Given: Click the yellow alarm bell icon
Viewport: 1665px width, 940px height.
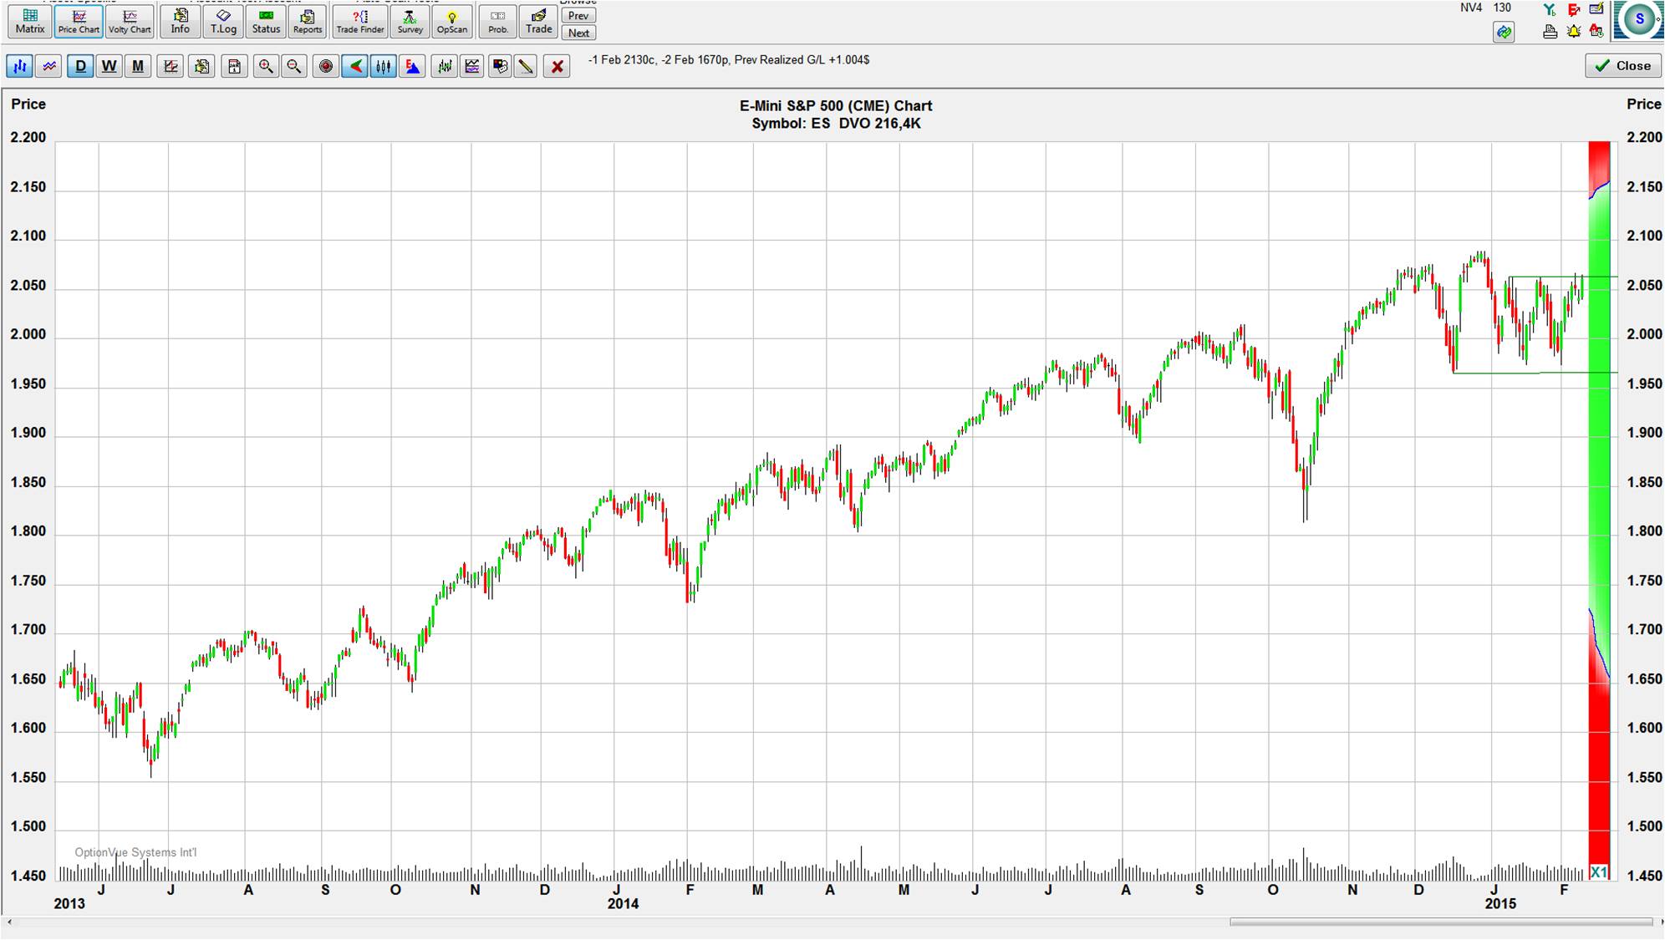Looking at the screenshot, I should [x=1574, y=32].
